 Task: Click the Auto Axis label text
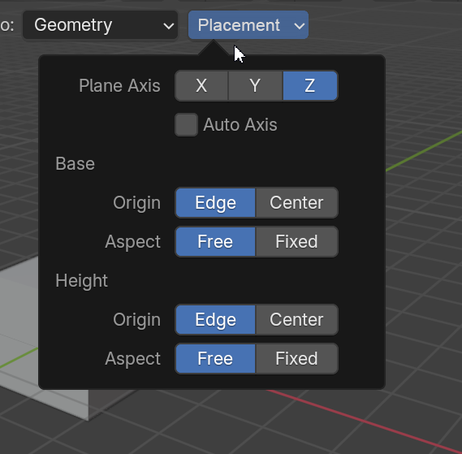click(x=240, y=125)
